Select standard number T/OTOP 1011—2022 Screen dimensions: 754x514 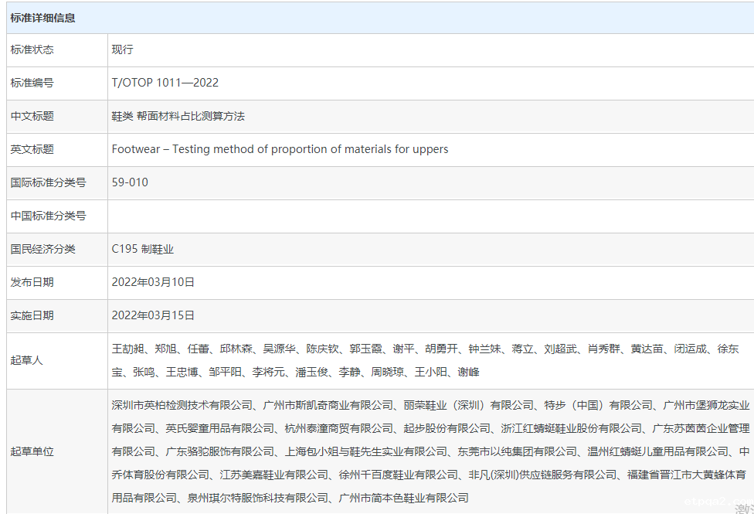click(x=165, y=83)
